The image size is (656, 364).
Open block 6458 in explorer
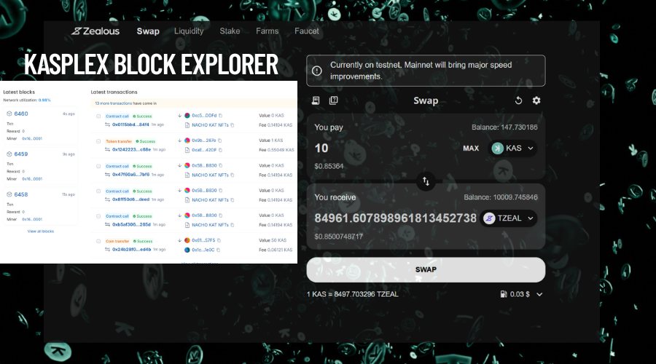click(x=21, y=195)
